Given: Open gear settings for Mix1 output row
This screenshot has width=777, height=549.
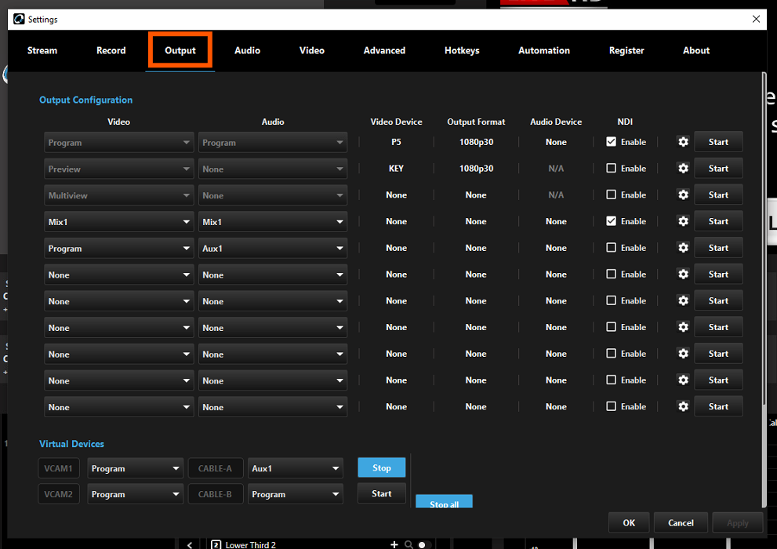Looking at the screenshot, I should click(683, 222).
